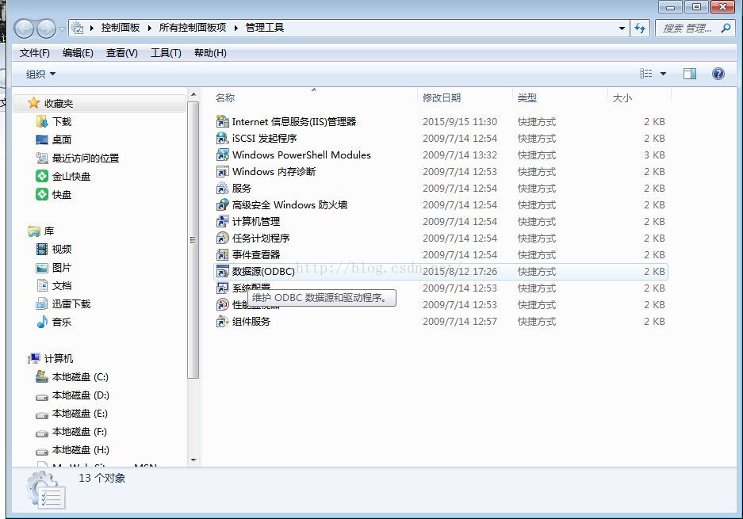
Task: Click the 组件服务 icon
Action: pos(222,322)
